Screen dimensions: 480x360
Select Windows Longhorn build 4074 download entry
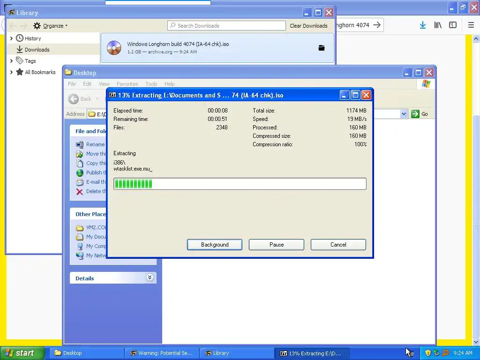tap(217, 48)
